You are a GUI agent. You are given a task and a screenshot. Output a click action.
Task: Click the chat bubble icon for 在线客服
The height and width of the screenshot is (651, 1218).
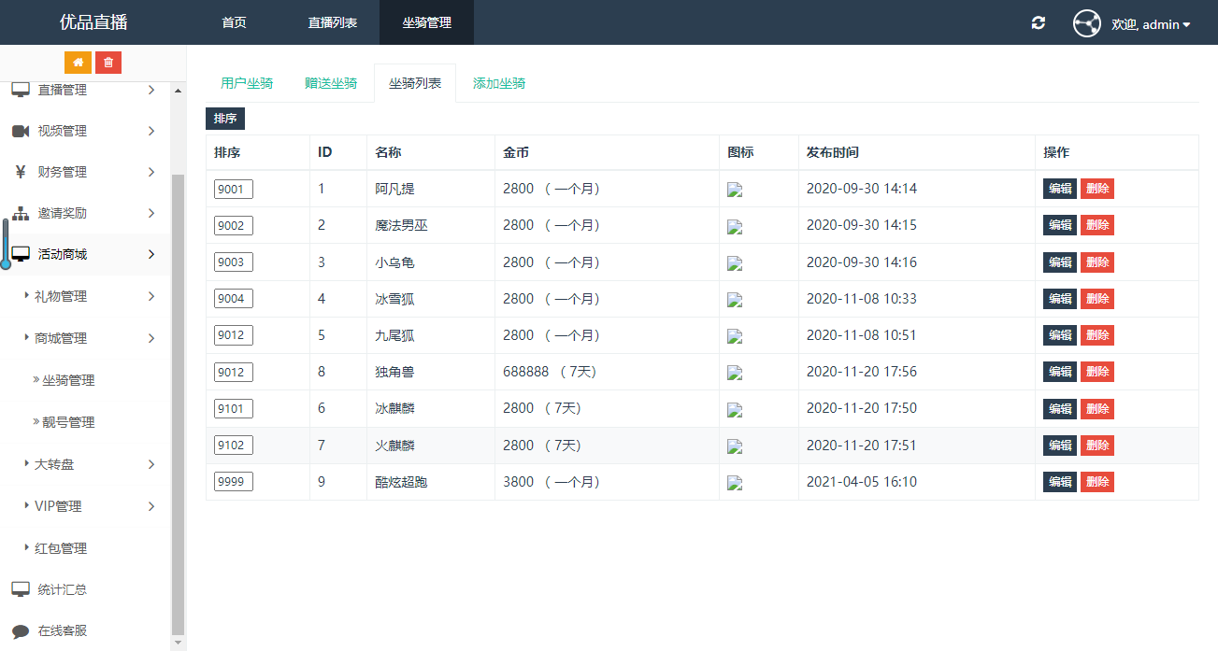(x=21, y=631)
